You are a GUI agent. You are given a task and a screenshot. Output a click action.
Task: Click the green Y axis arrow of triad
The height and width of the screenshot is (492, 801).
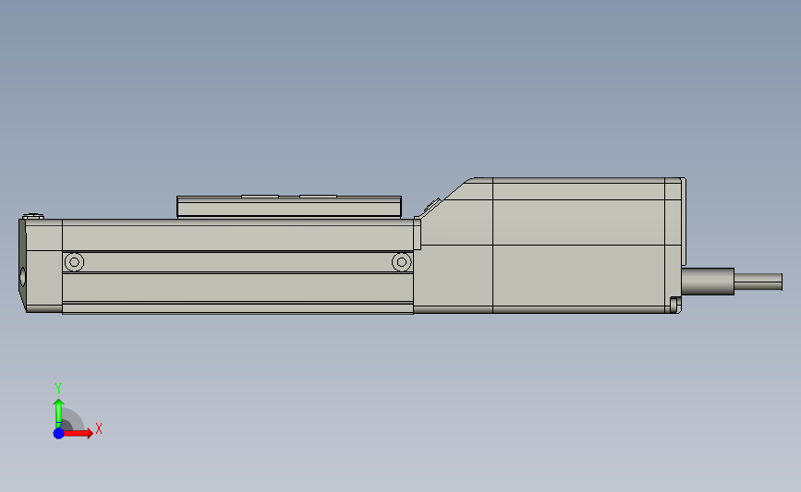[58, 414]
